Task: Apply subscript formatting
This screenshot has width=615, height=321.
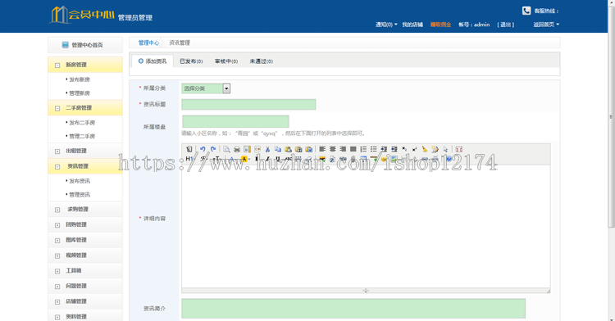Action: click(x=404, y=149)
